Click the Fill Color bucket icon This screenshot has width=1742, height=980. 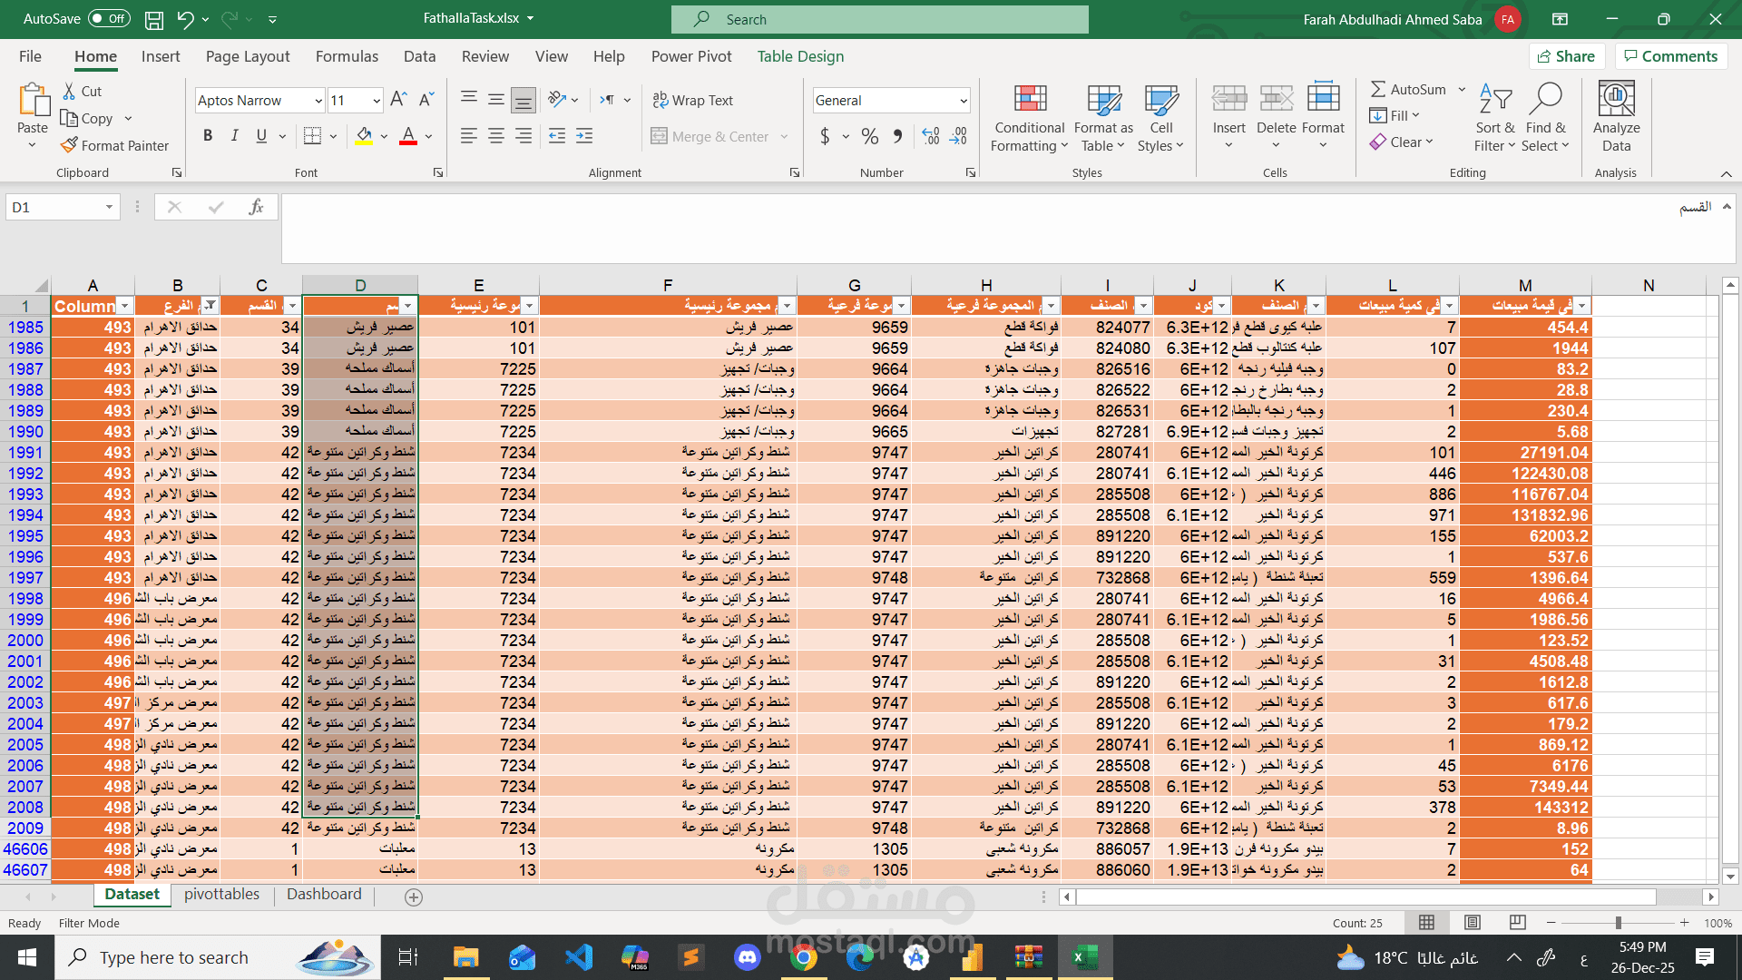click(x=364, y=136)
